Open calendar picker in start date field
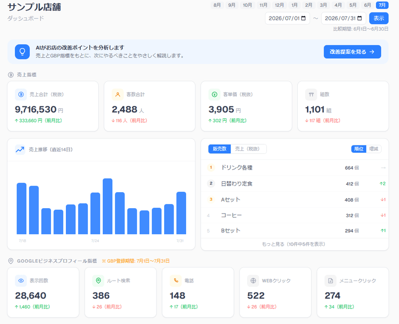 point(303,18)
